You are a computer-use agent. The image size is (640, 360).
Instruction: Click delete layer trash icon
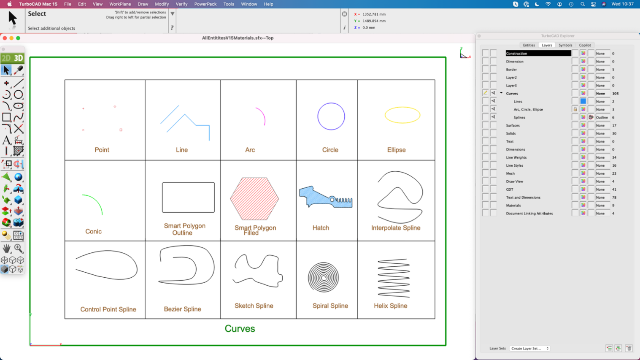(629, 348)
